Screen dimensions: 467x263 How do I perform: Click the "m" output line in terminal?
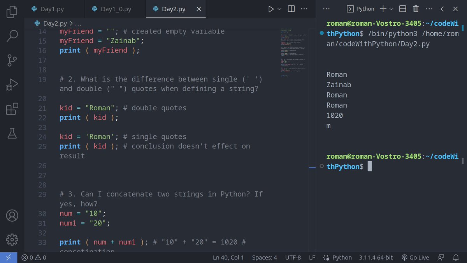coord(329,126)
